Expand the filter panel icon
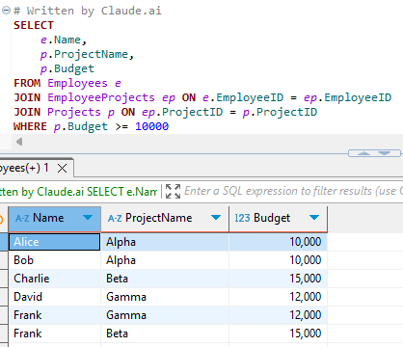Screen dimensions: 403x347 coord(173,192)
